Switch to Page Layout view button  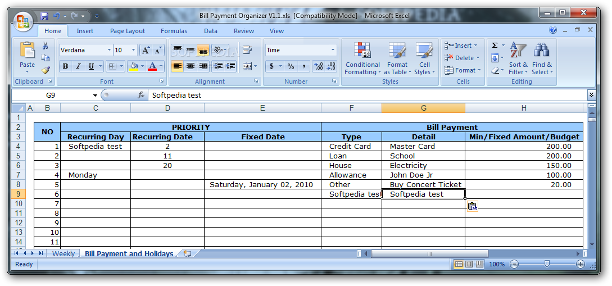tap(469, 264)
